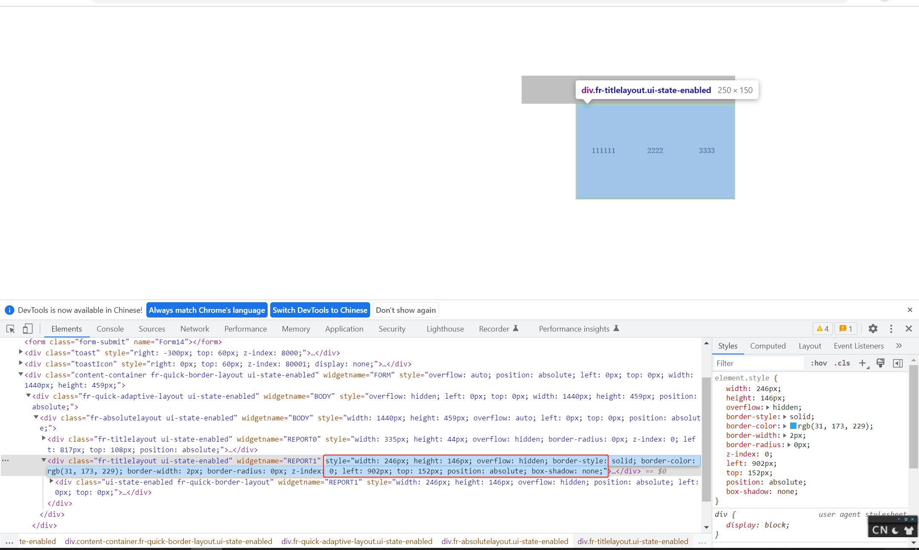919x550 pixels.
Task: Show more style tabs via chevron
Action: (899, 346)
